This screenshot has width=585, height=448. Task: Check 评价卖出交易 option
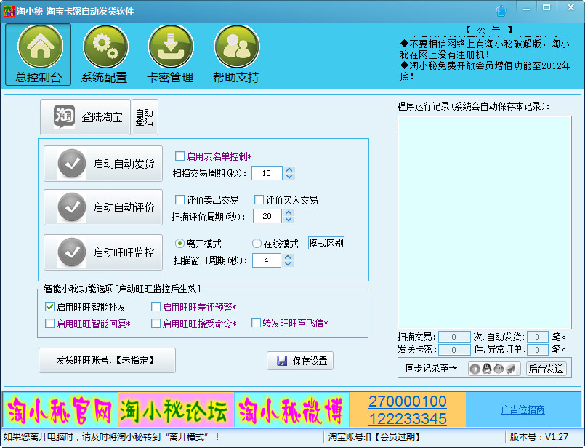pyautogui.click(x=179, y=200)
